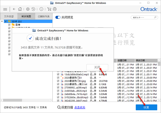Open the hamburger menu
This screenshot has width=161, height=113.
click(5, 9)
